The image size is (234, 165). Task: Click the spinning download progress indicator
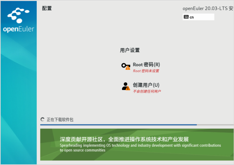click(x=42, y=120)
